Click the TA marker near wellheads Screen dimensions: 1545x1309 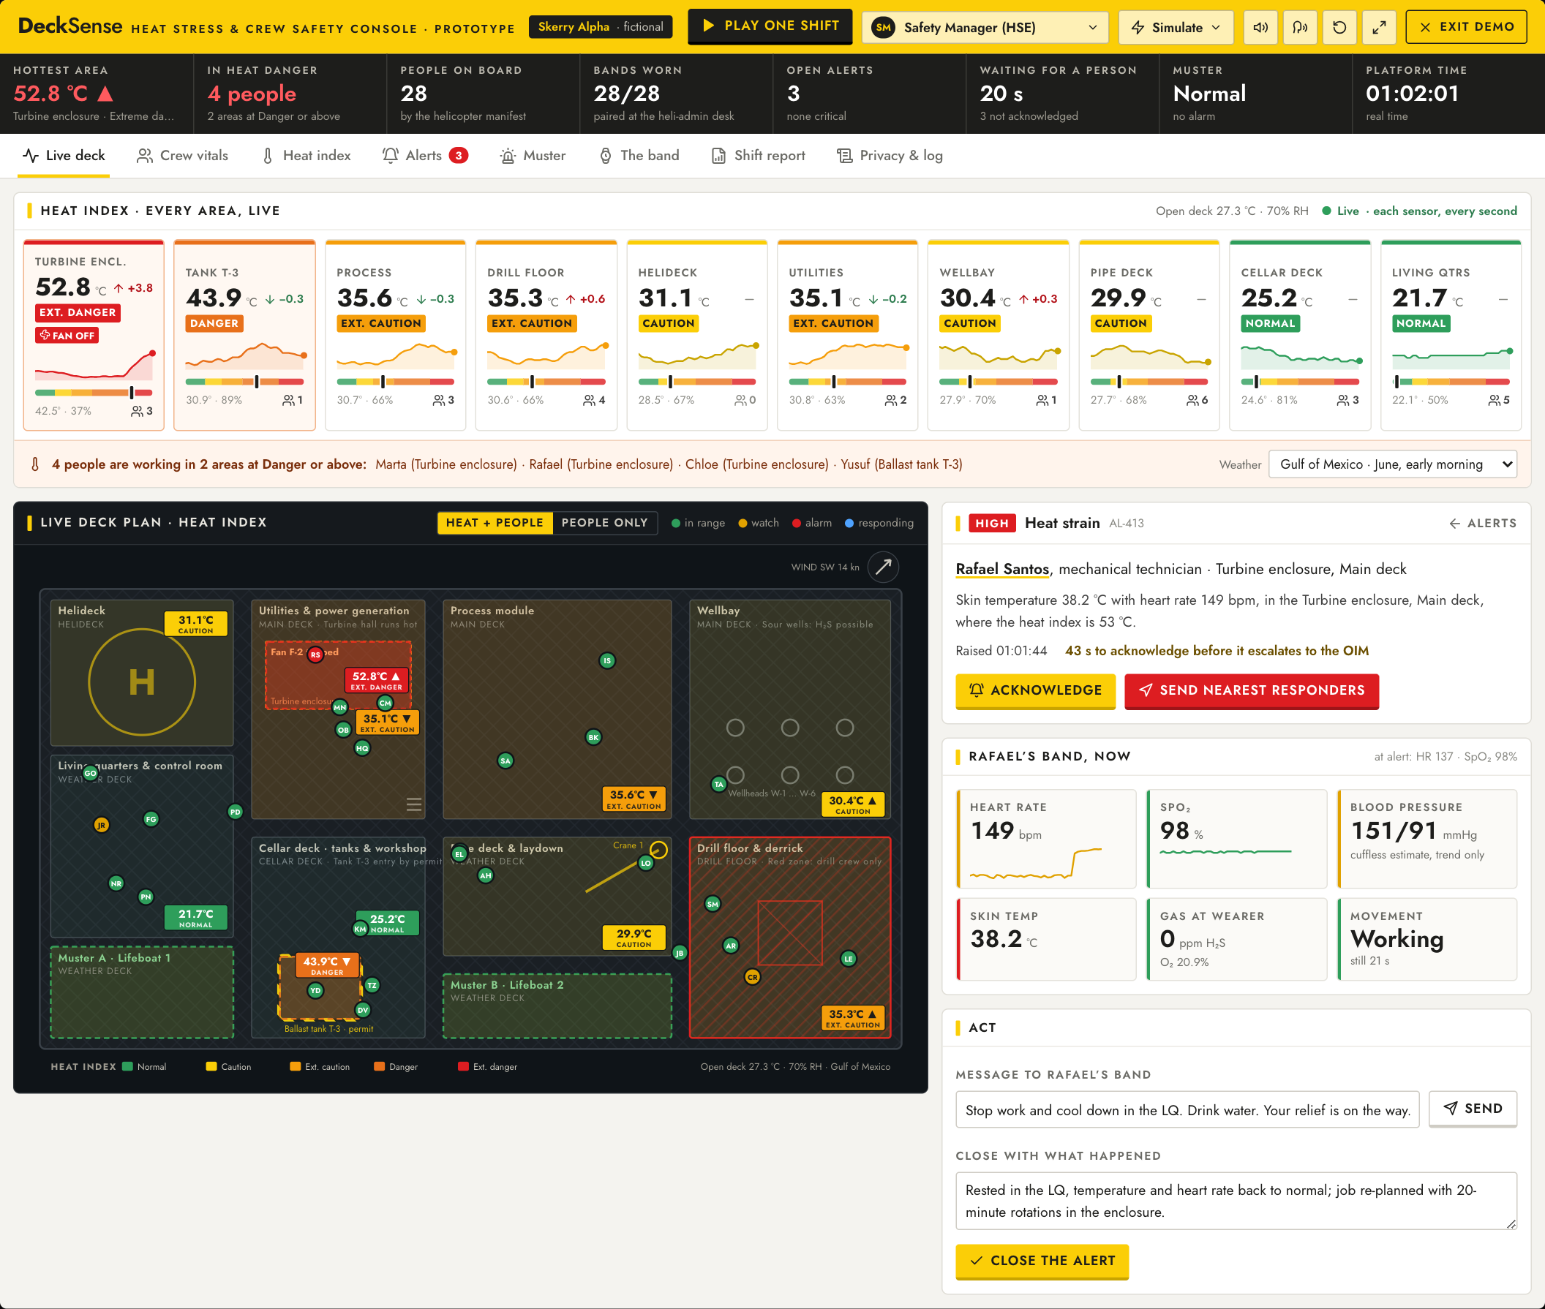pyautogui.click(x=718, y=784)
